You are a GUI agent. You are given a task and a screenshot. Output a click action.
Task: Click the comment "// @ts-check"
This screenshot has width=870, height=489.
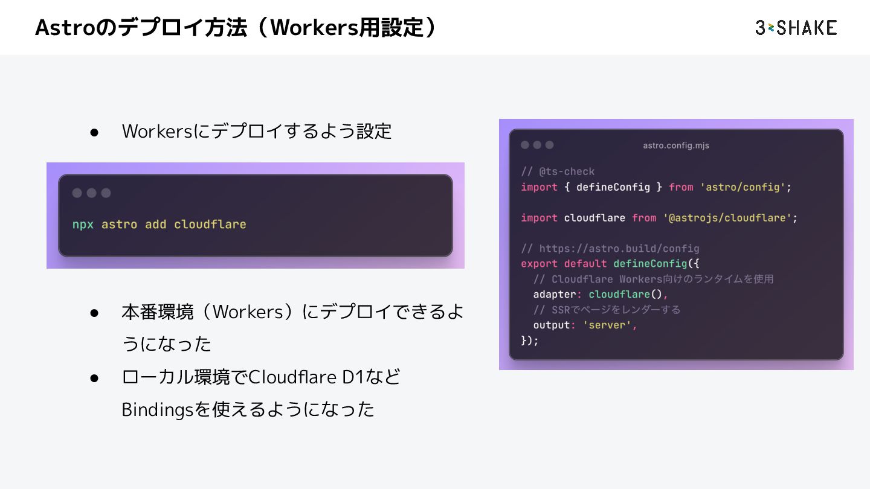558,171
